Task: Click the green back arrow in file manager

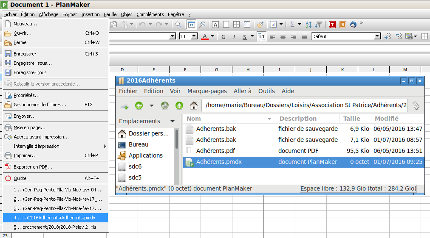Action: tap(139, 105)
